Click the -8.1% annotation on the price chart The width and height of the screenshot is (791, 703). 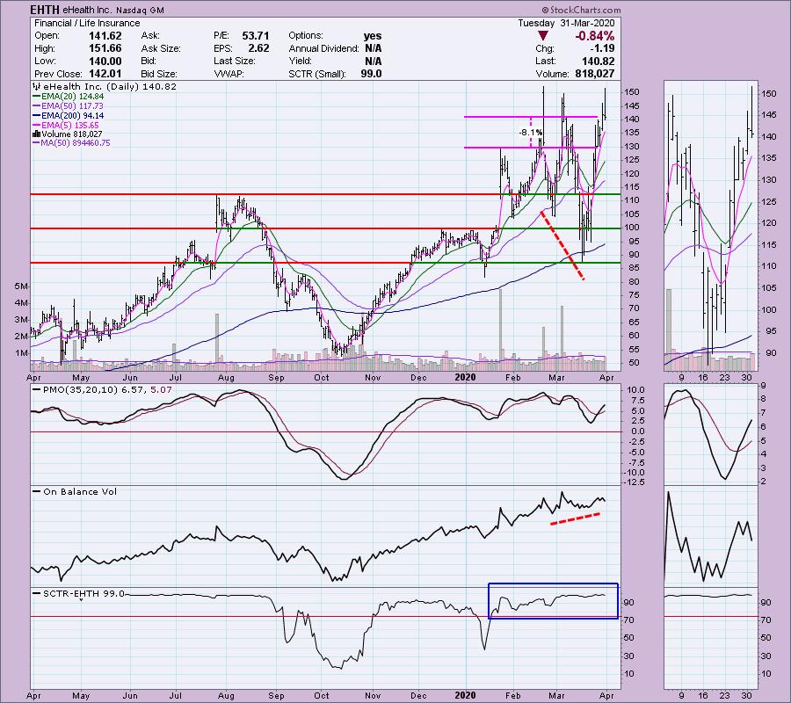point(531,133)
